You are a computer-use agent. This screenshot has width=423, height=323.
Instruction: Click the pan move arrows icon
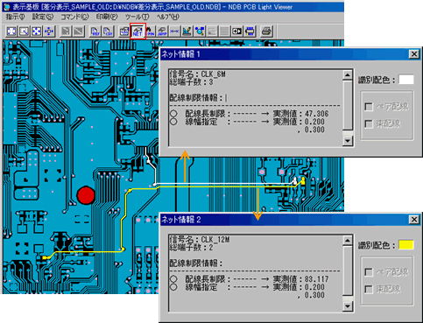49,31
